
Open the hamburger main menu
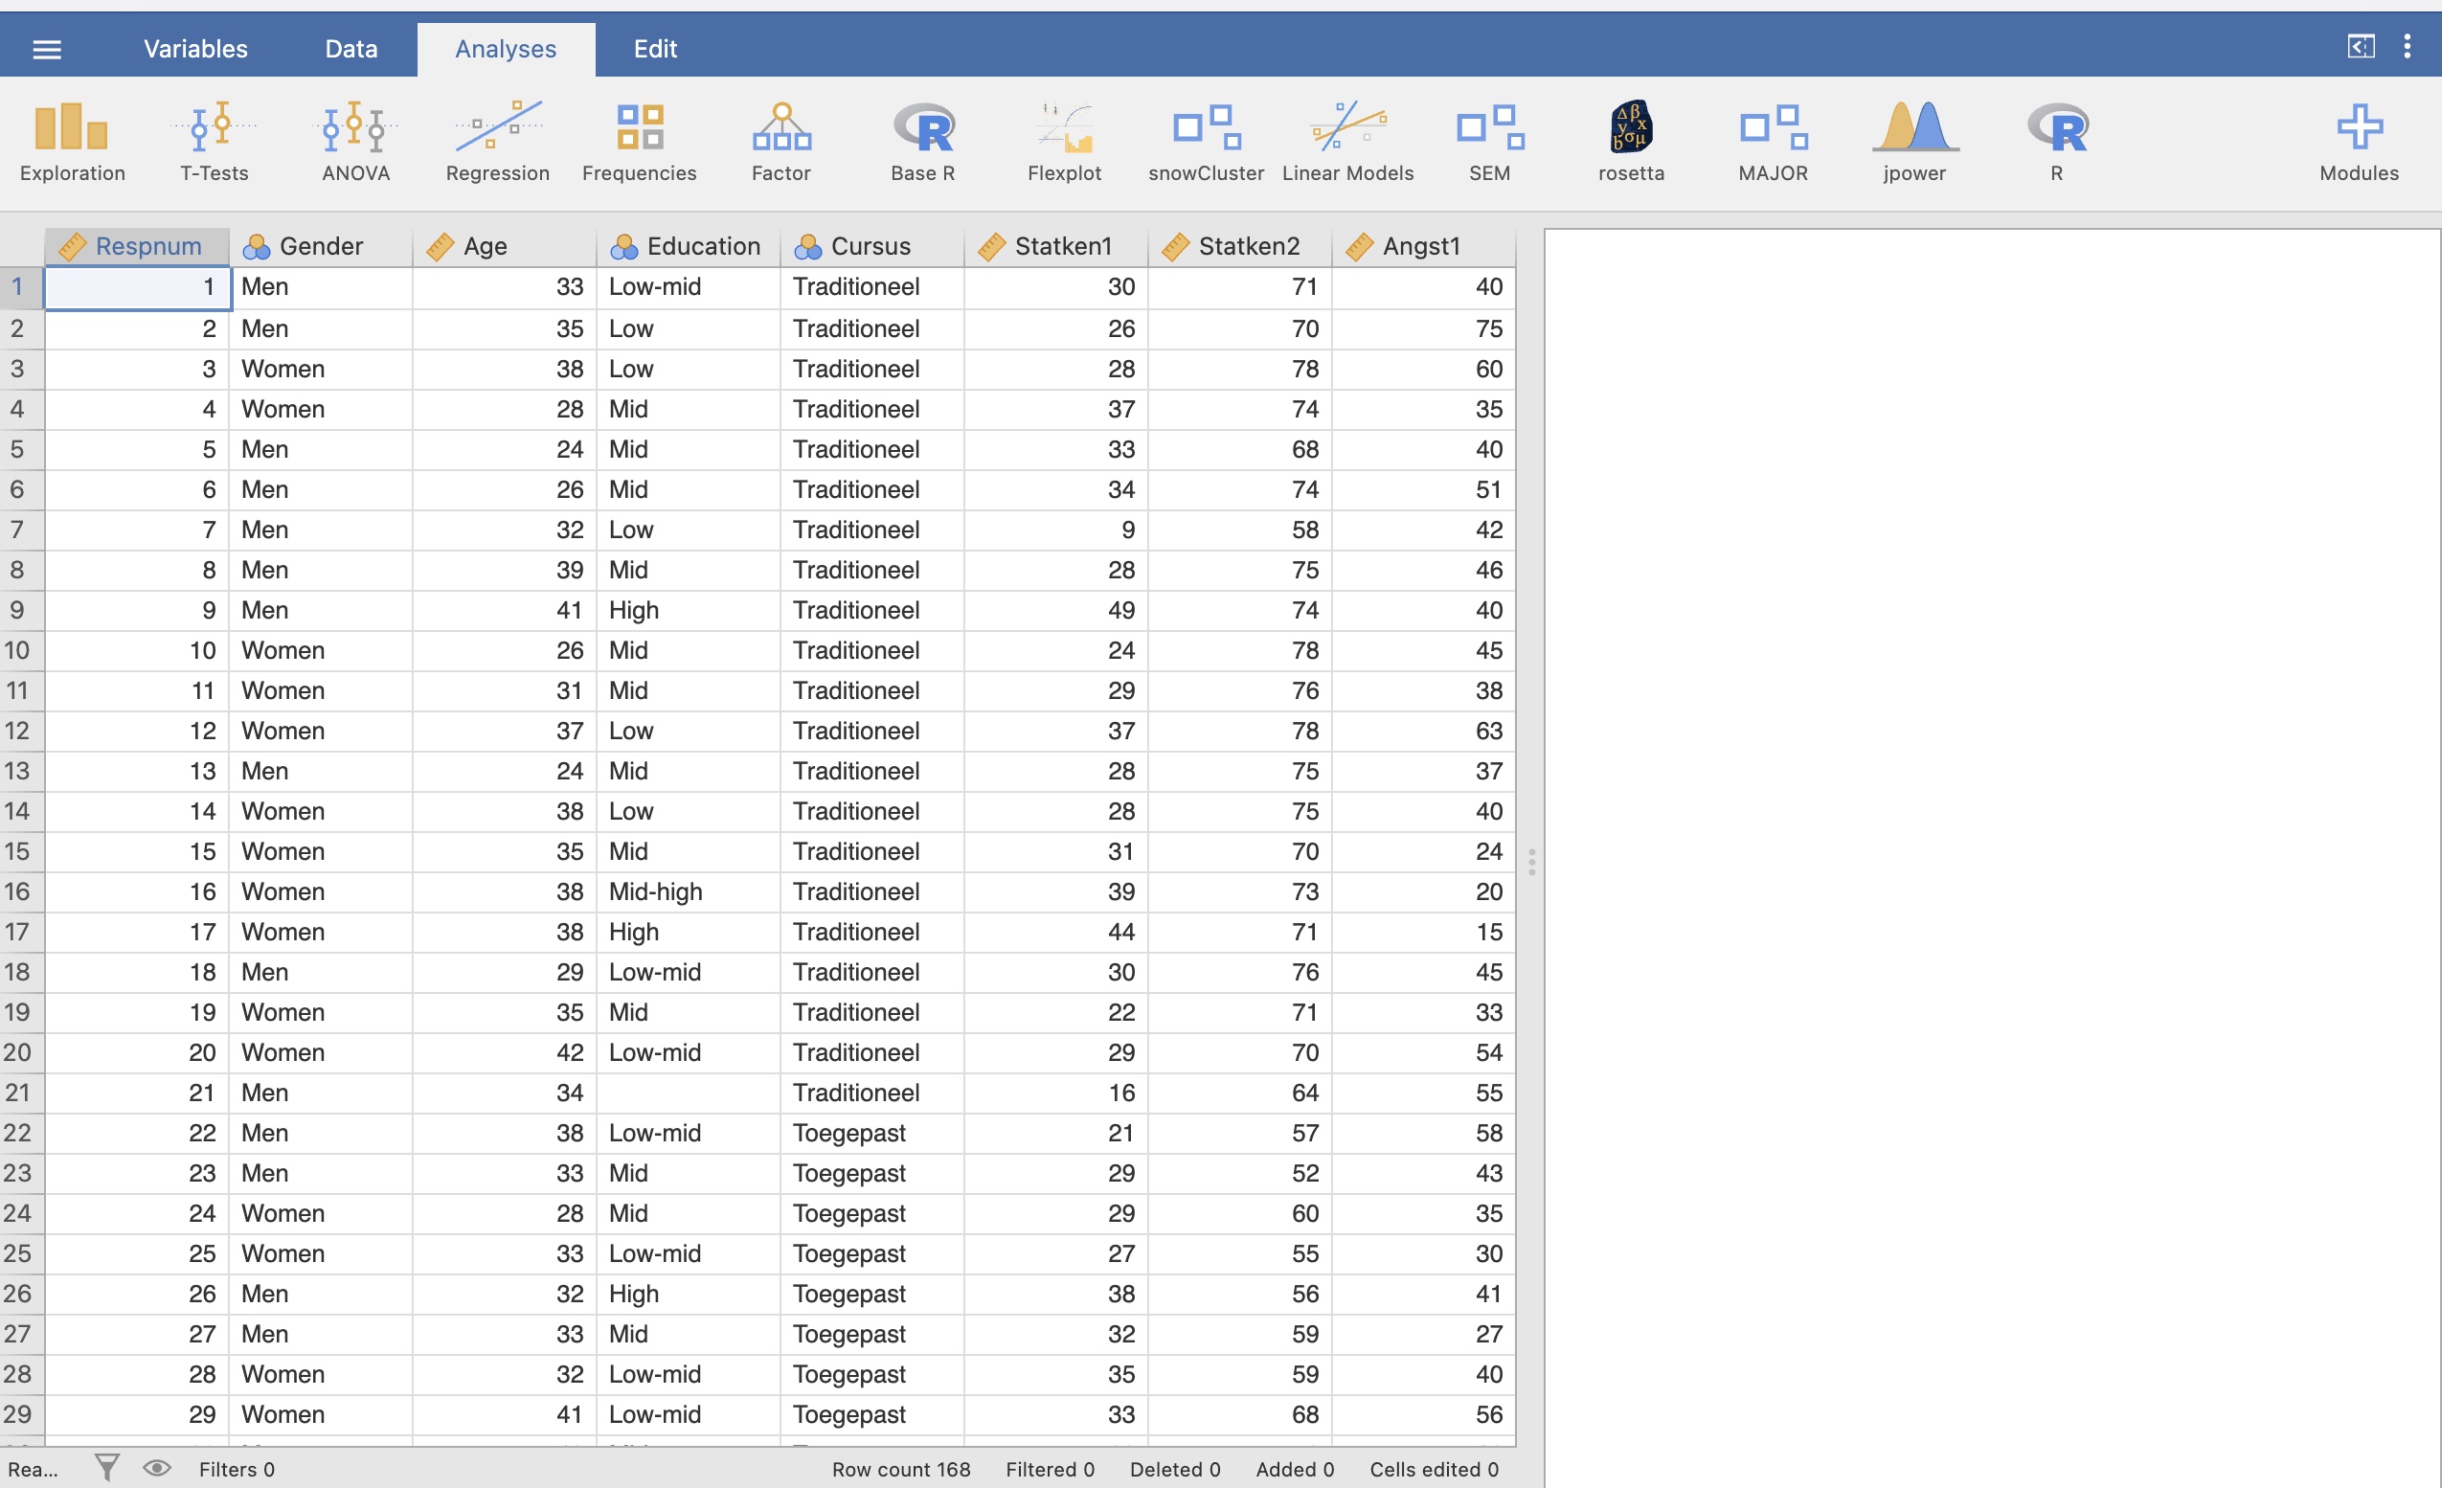47,49
